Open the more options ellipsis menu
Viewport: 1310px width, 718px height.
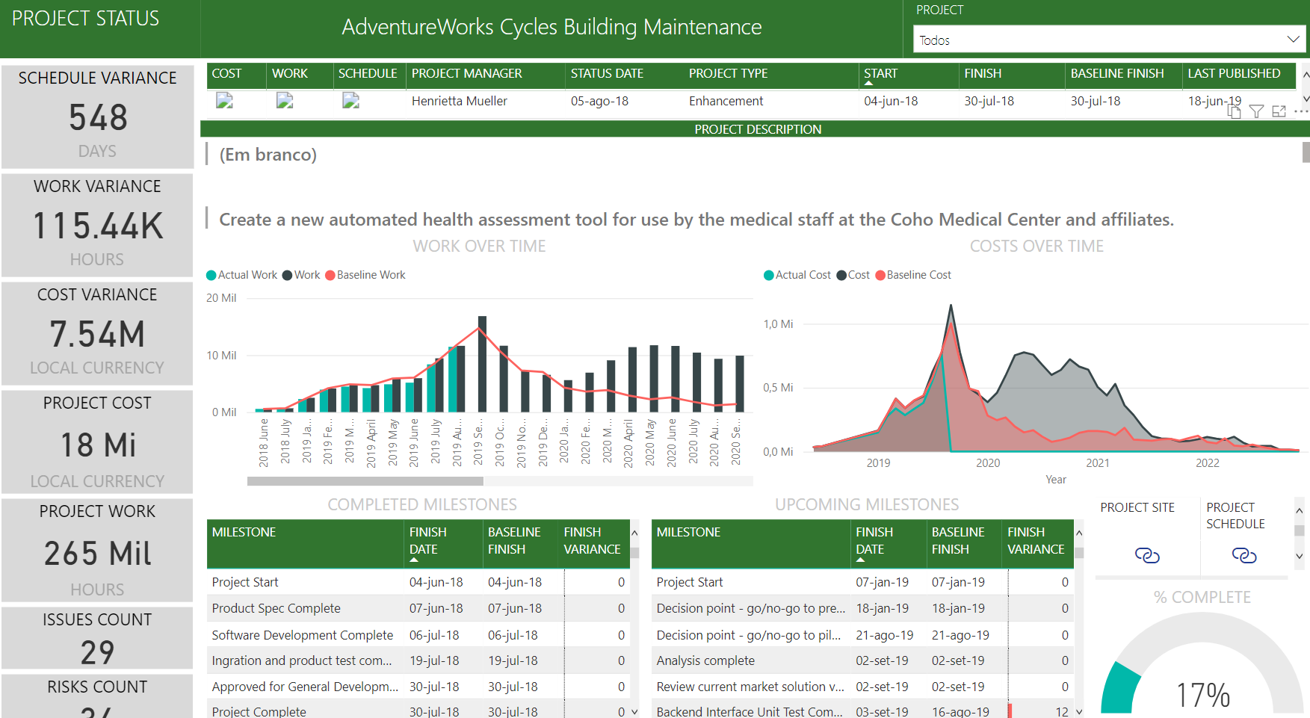(1301, 111)
